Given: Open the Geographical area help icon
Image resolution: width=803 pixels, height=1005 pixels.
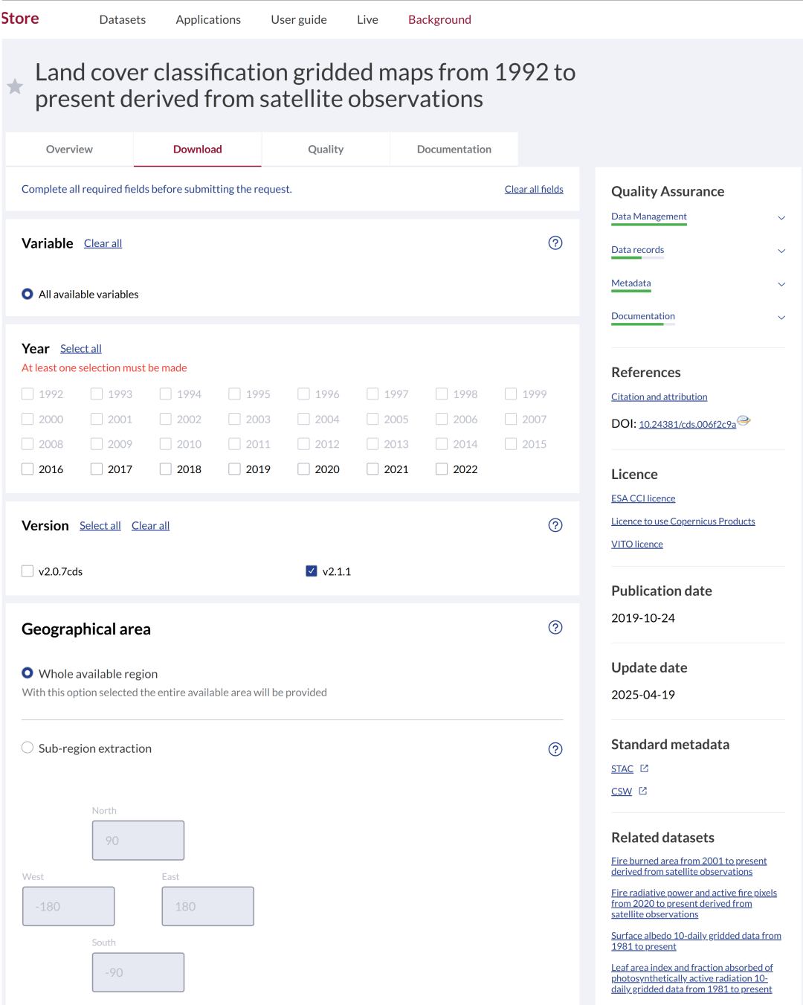Looking at the screenshot, I should [555, 628].
